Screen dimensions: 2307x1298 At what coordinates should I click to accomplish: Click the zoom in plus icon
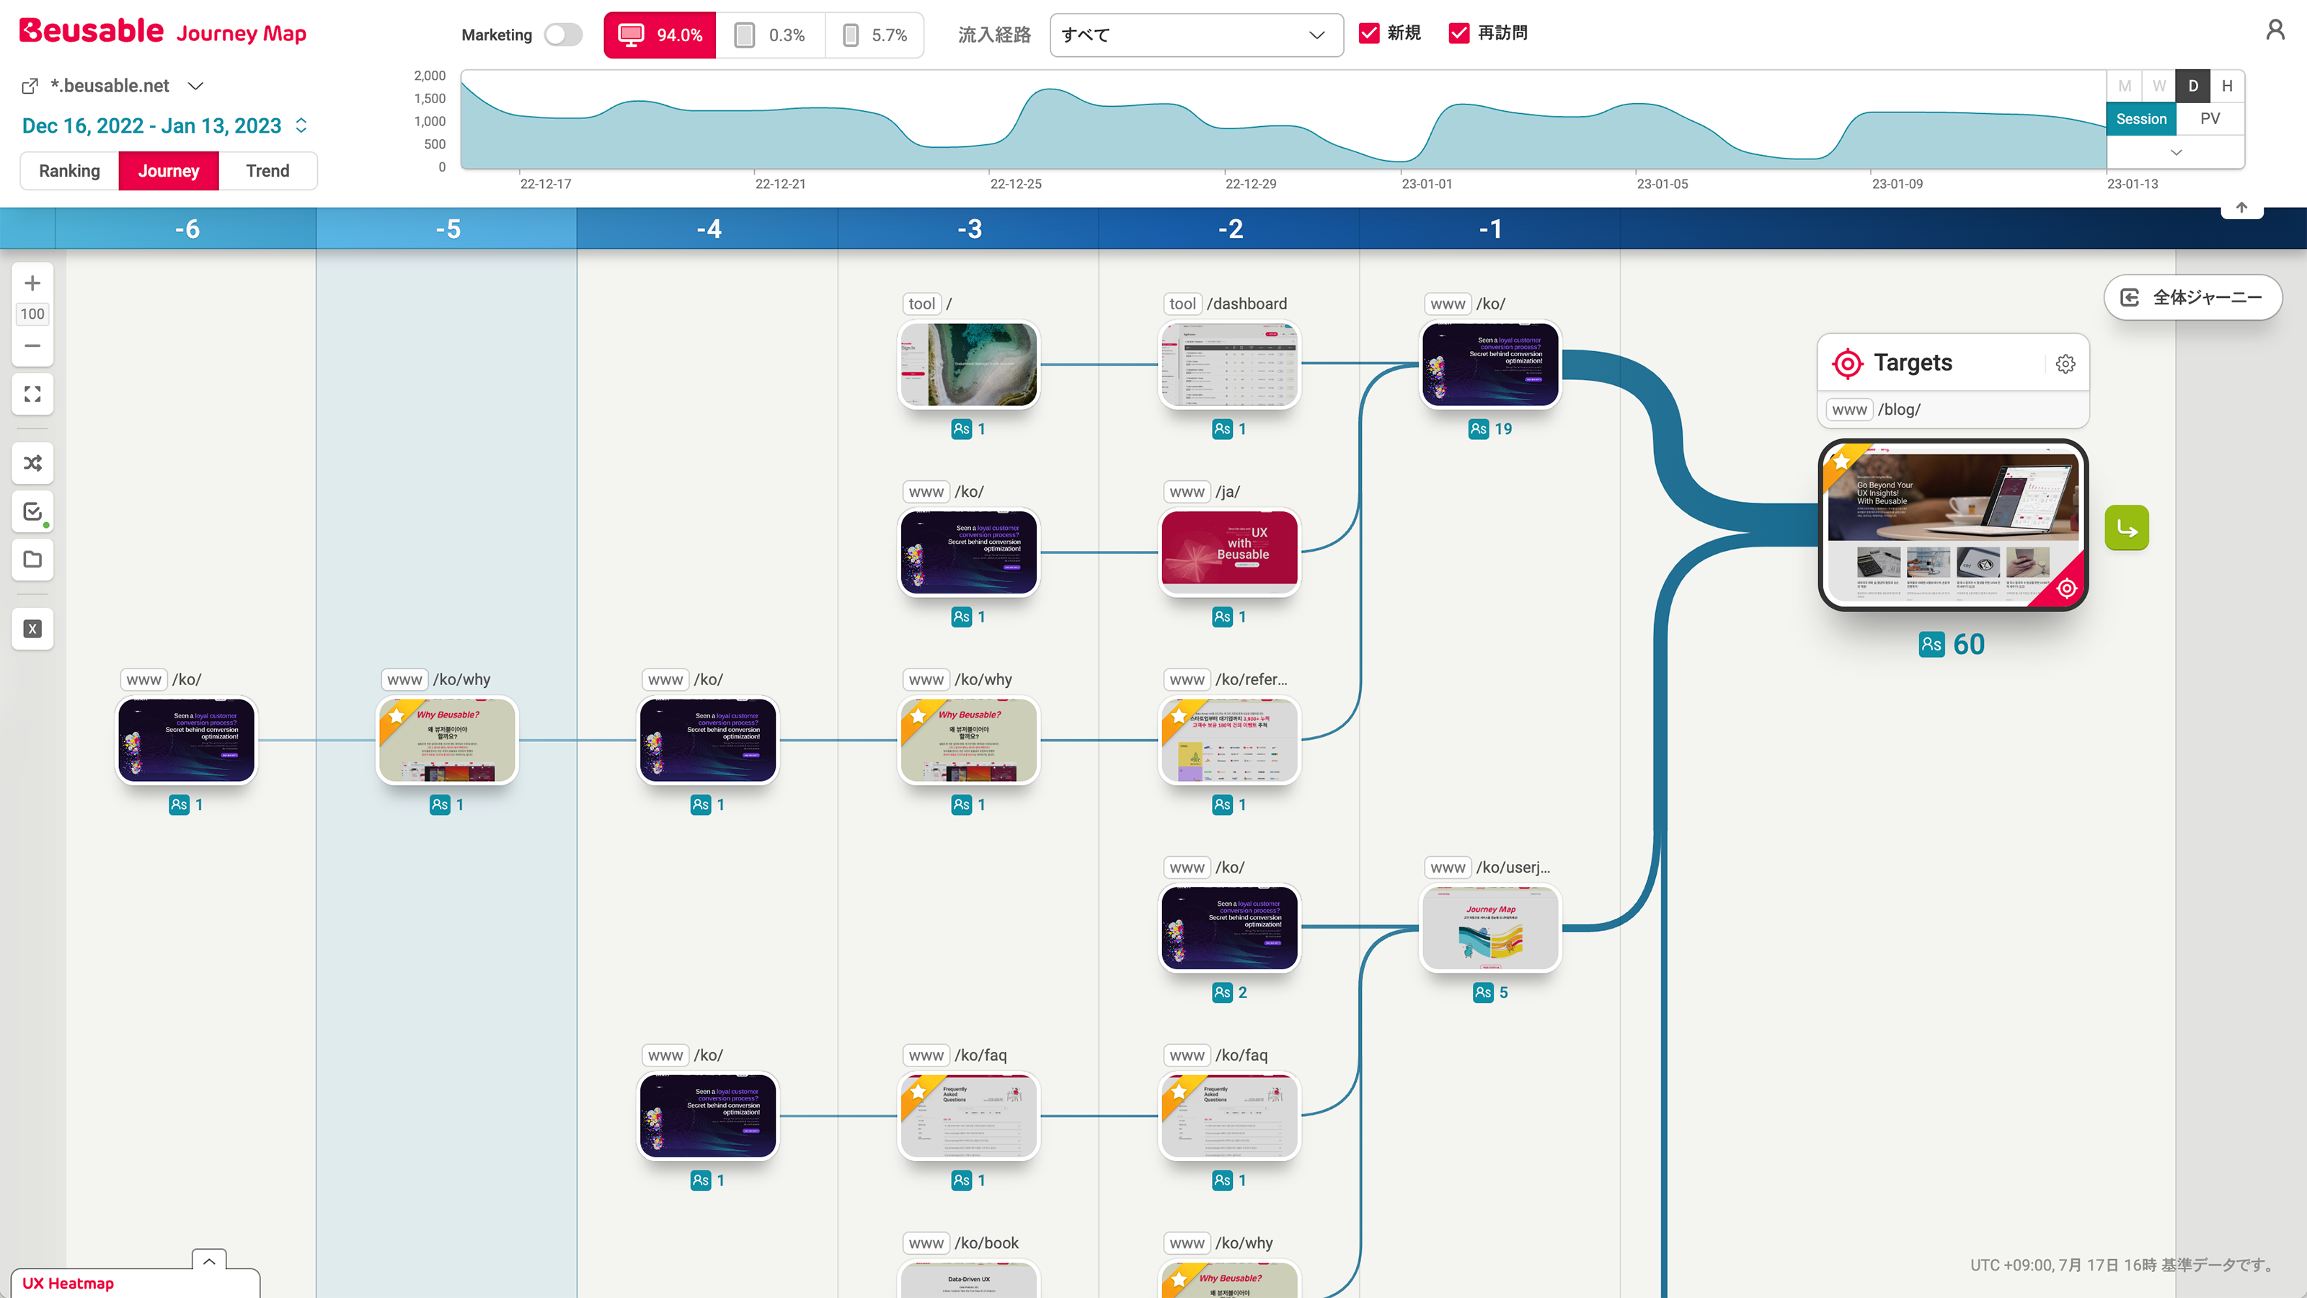coord(32,284)
